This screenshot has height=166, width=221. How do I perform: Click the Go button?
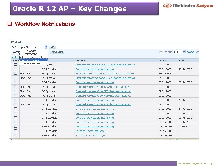point(52,47)
